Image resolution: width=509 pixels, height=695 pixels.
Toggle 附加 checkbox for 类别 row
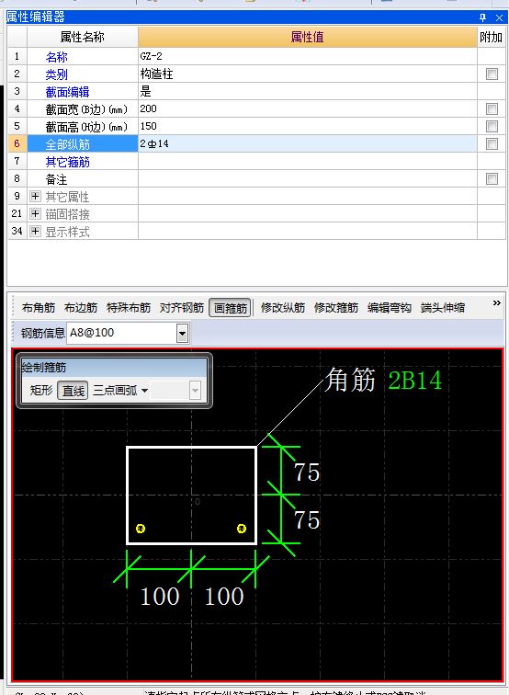coord(492,74)
